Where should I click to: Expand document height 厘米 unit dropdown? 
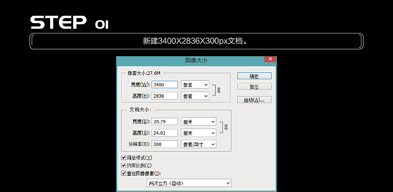point(198,133)
